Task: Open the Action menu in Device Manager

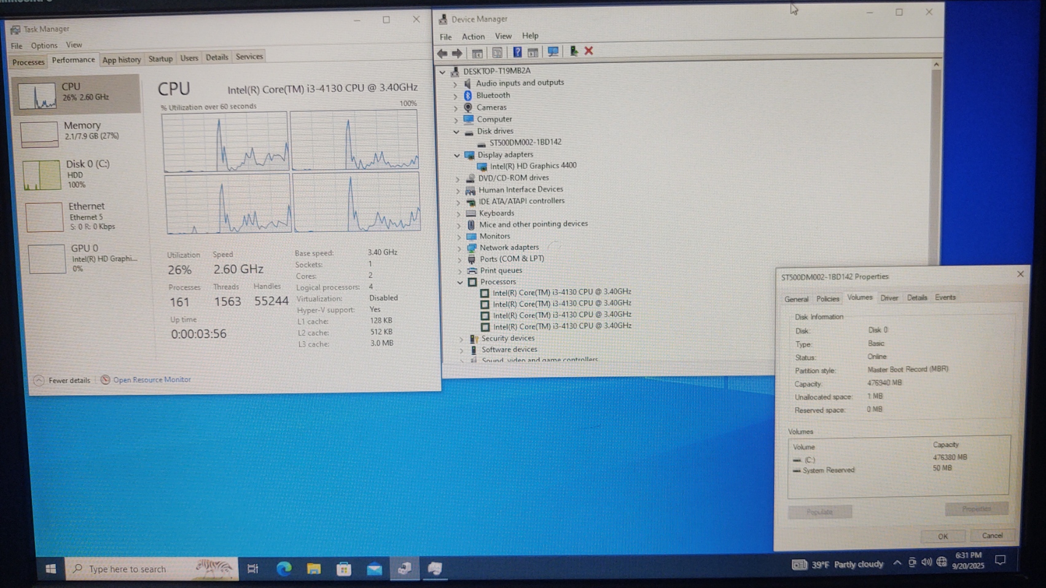Action: (473, 37)
